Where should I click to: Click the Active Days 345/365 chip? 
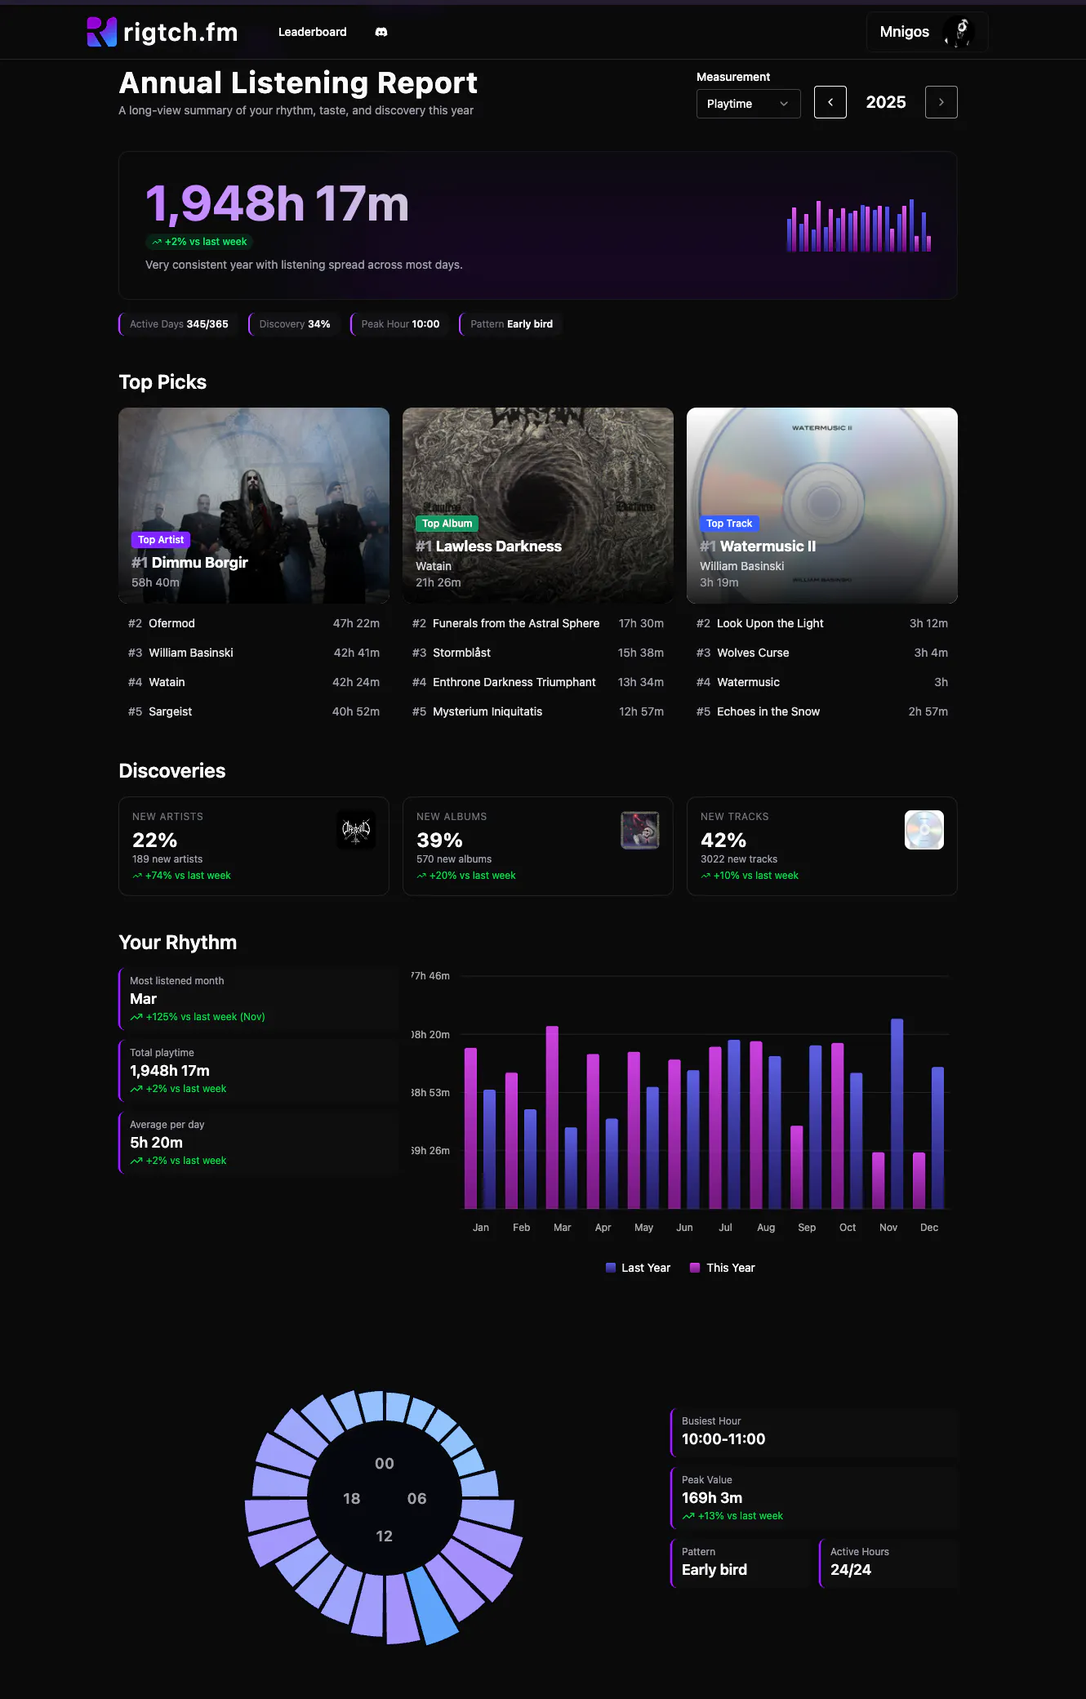click(x=179, y=324)
